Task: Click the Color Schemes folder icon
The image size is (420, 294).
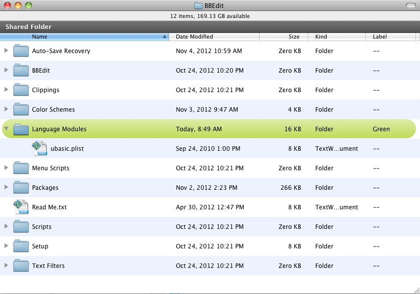Action: (21, 109)
